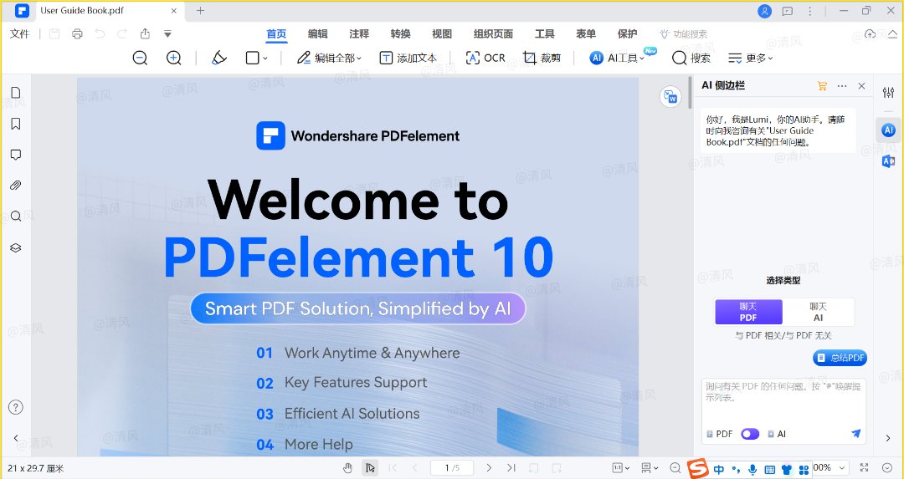Open the bookmarks panel in left sidebar
Screen dimensions: 904x479
tap(15, 124)
